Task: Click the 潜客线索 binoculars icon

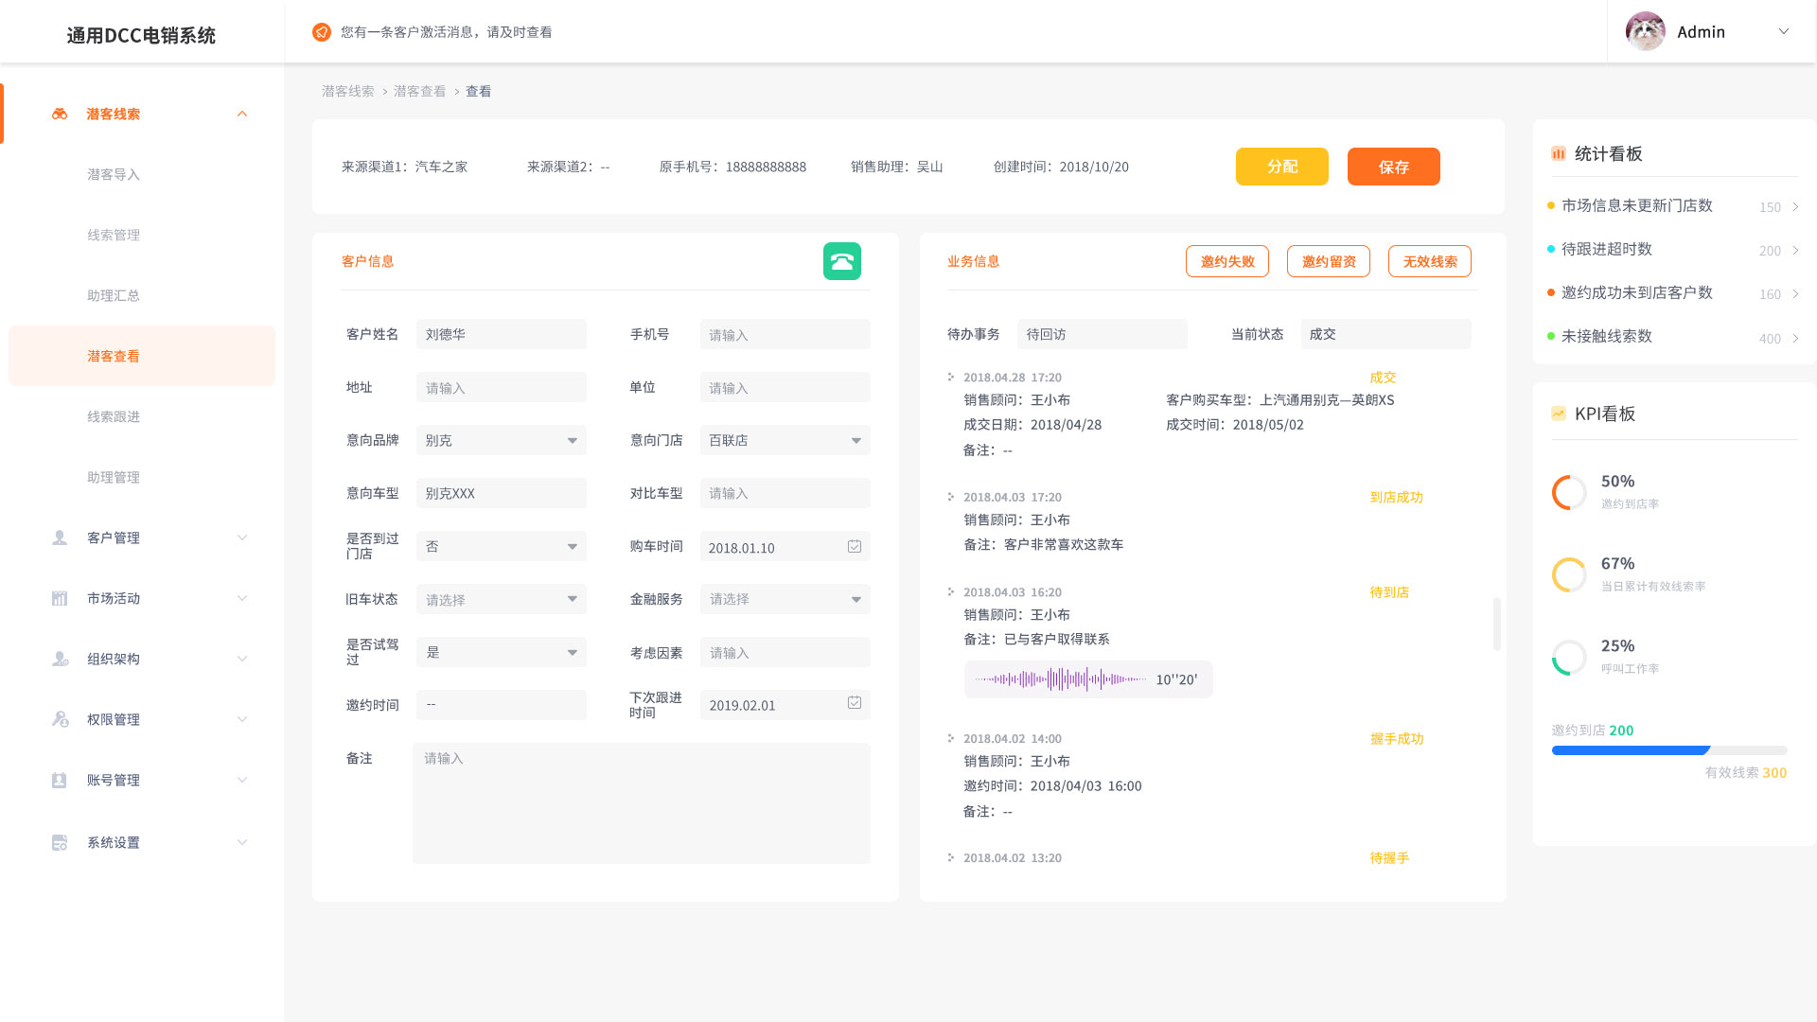Action: coord(60,114)
